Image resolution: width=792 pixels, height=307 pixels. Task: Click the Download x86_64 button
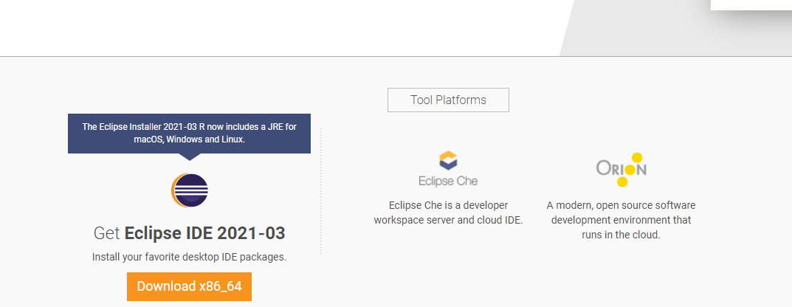[x=189, y=286]
